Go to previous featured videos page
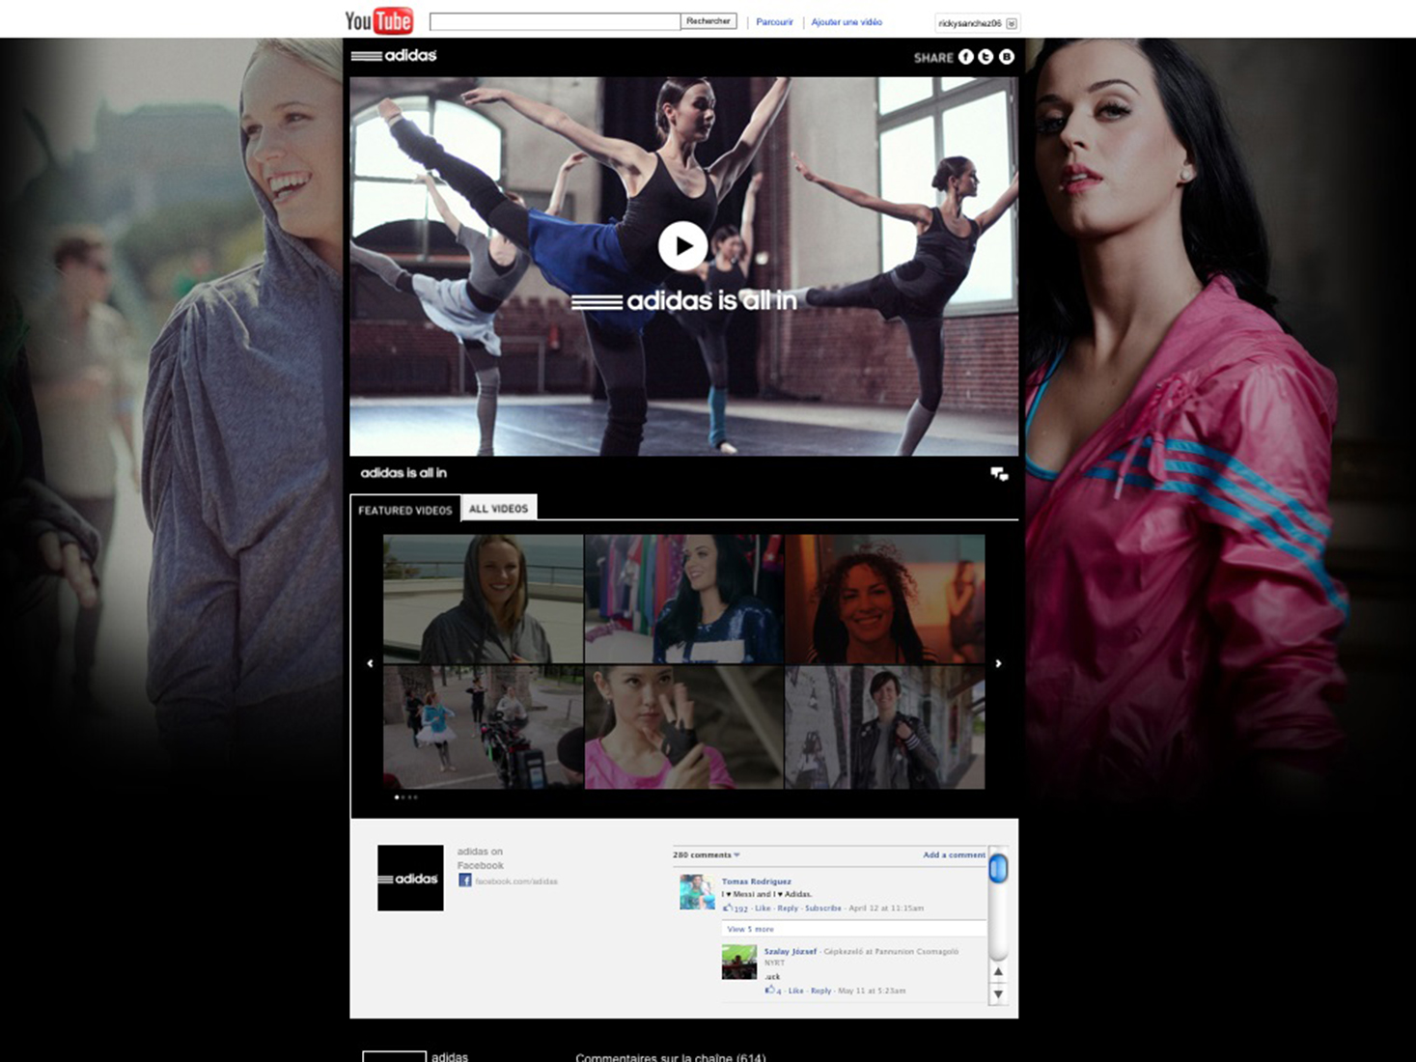 (370, 663)
